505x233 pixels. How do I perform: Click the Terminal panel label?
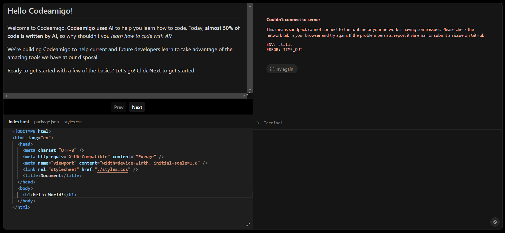point(273,123)
